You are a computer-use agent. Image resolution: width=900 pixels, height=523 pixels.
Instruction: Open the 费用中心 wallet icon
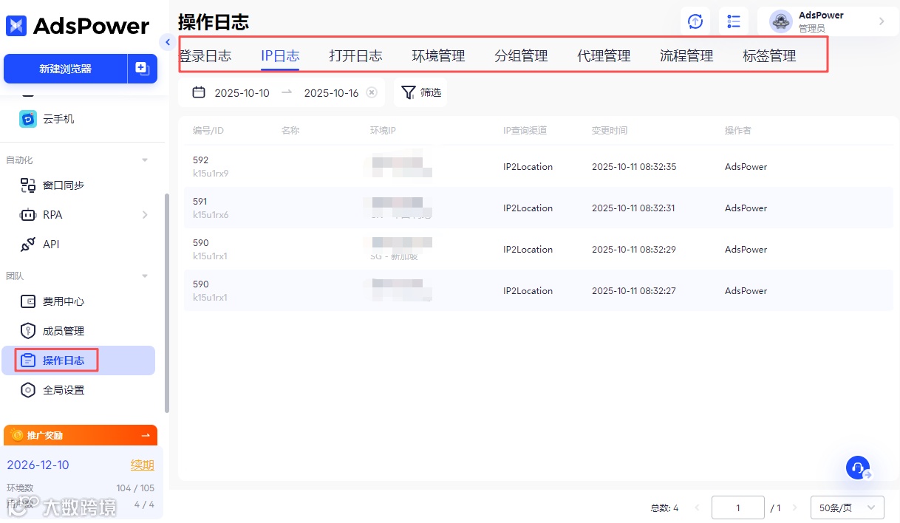28,301
